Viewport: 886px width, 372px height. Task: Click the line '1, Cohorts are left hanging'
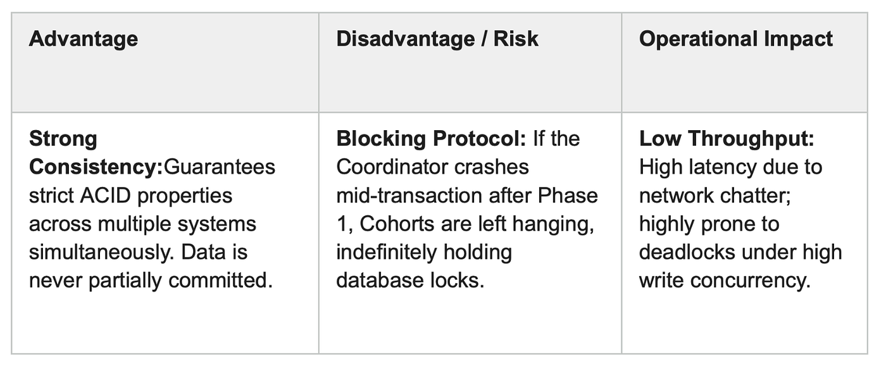[x=465, y=224]
